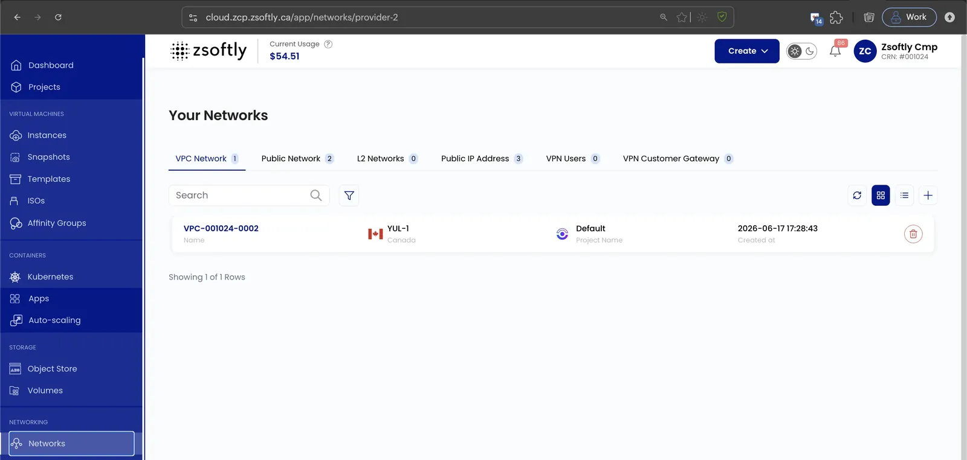Screen dimensions: 967x460
Task: Reload the browser page
Action: pyautogui.click(x=58, y=18)
